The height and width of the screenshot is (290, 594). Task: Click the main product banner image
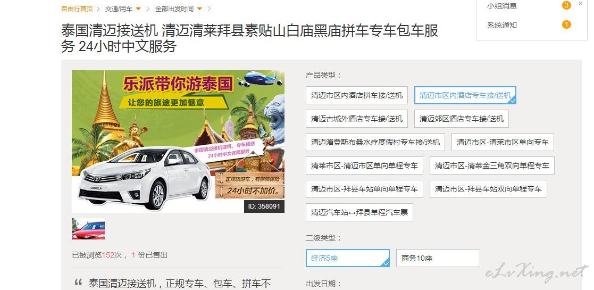pyautogui.click(x=178, y=142)
